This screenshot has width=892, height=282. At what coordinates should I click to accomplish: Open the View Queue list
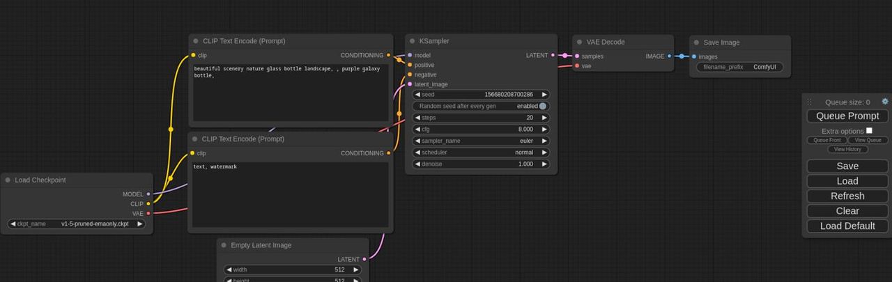(868, 140)
